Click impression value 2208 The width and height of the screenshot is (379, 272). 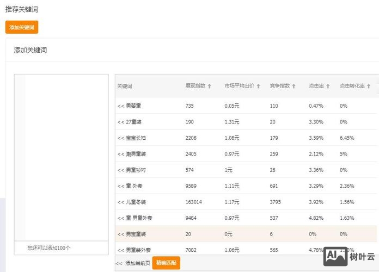[x=191, y=138]
